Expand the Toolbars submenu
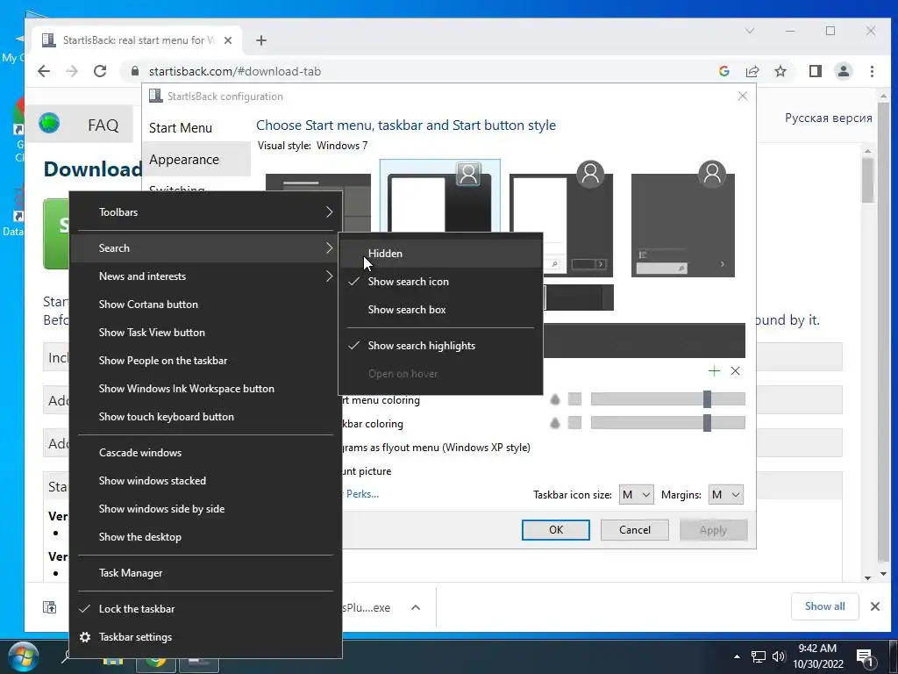 (206, 212)
